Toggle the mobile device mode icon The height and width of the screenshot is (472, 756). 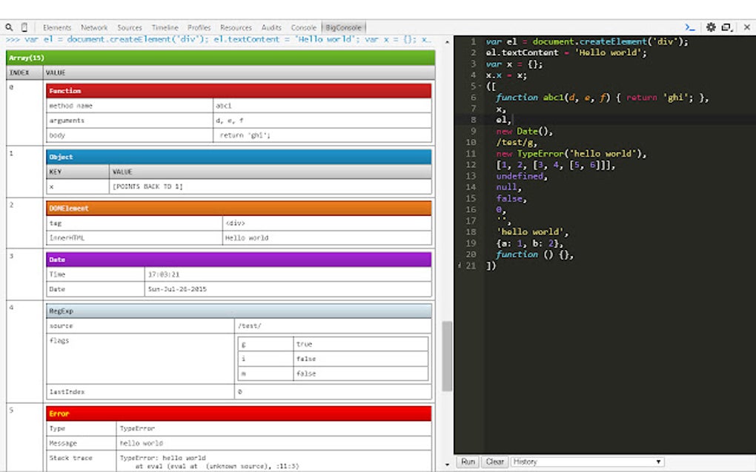[x=24, y=27]
